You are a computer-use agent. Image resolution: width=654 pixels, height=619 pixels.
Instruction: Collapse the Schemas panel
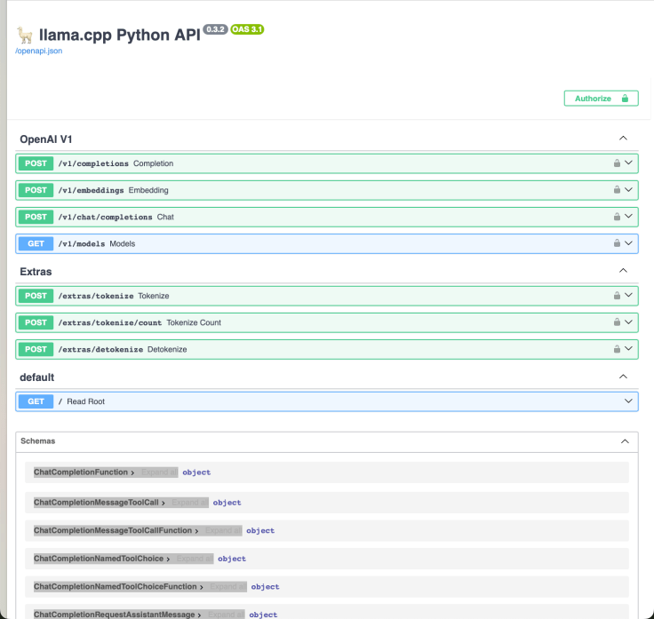point(625,441)
